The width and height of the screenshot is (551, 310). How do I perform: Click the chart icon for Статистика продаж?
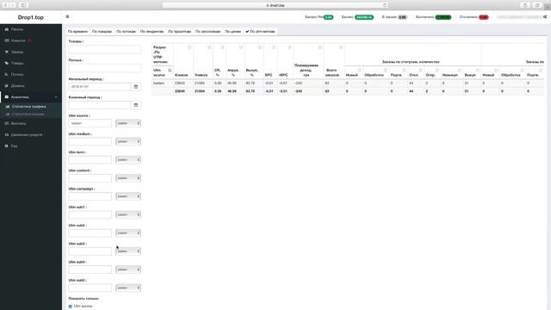pos(8,115)
